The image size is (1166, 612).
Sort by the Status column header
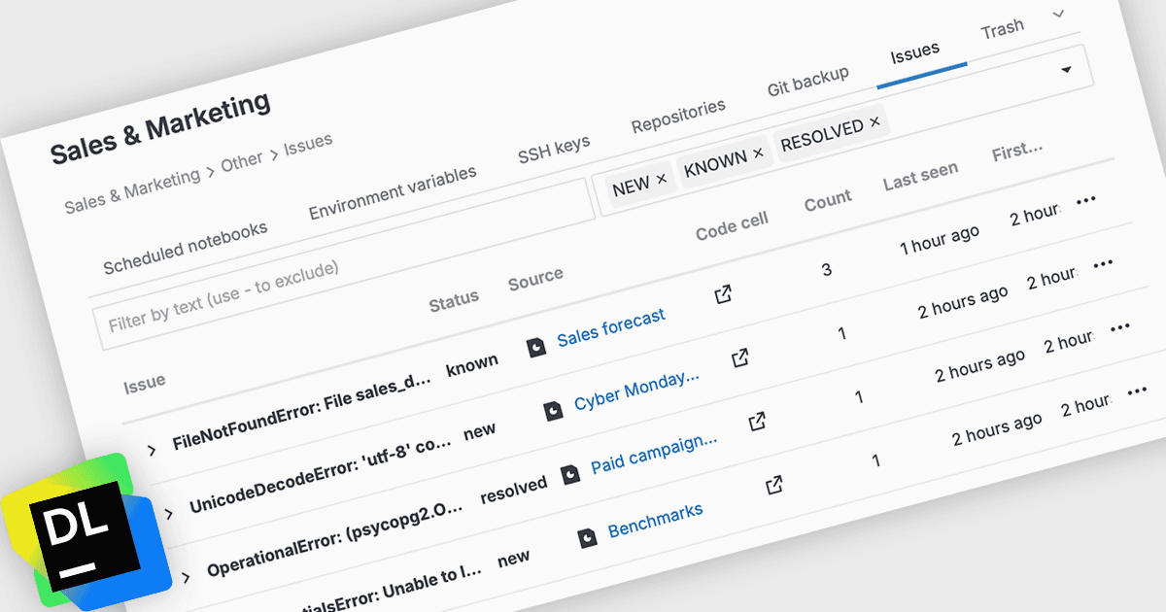pyautogui.click(x=454, y=302)
